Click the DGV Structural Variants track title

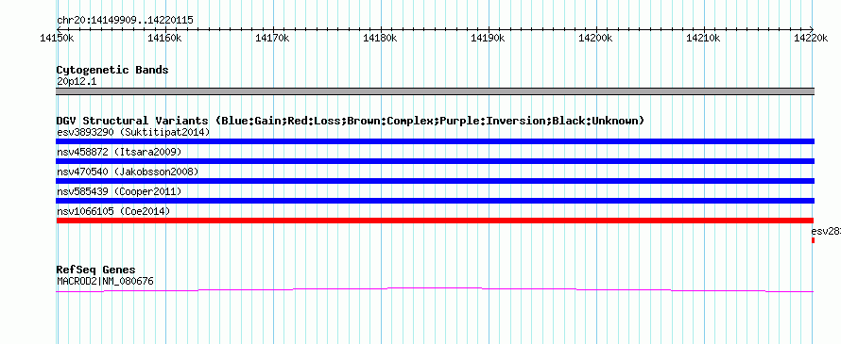(351, 121)
